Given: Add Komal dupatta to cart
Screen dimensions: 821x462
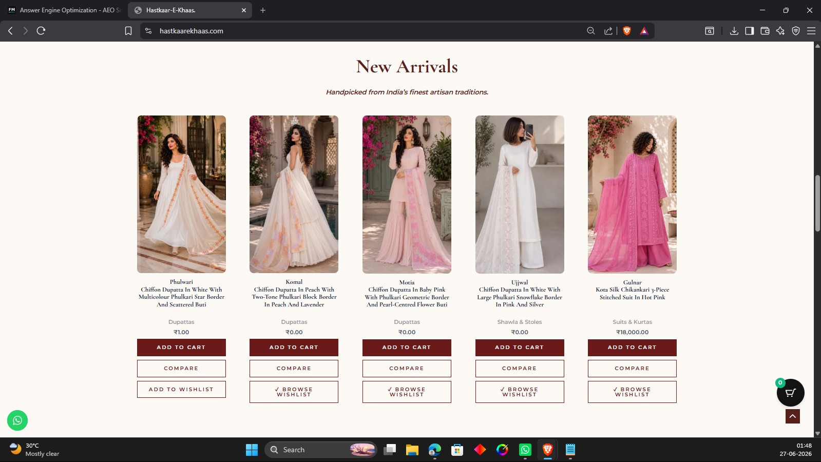Looking at the screenshot, I should 294,348.
